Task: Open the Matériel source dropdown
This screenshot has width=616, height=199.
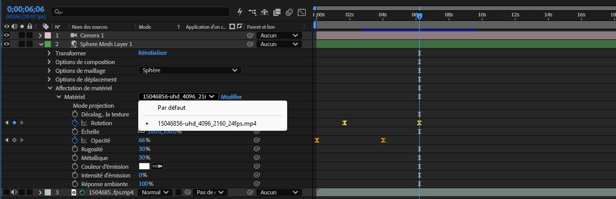Action: click(178, 96)
